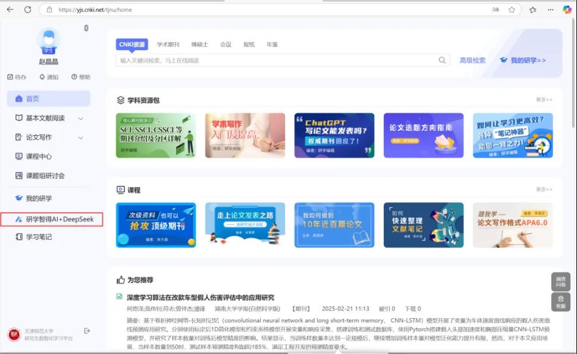
Task: Switch to the 学术期刊 search tab
Action: click(x=168, y=45)
